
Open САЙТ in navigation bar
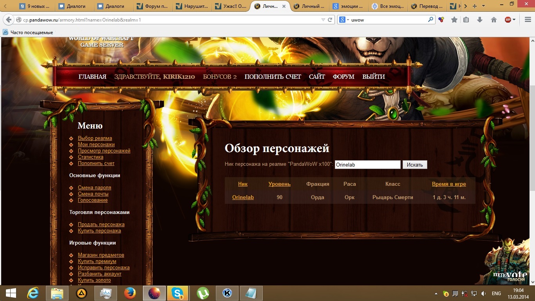coord(317,77)
